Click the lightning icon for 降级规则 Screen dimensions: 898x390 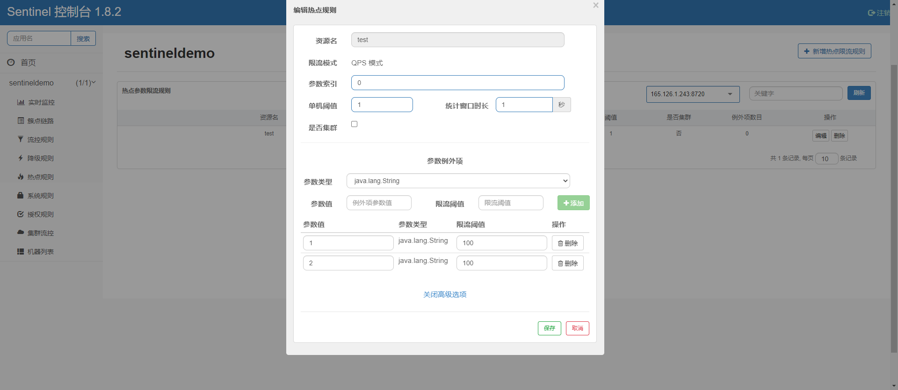pos(21,158)
